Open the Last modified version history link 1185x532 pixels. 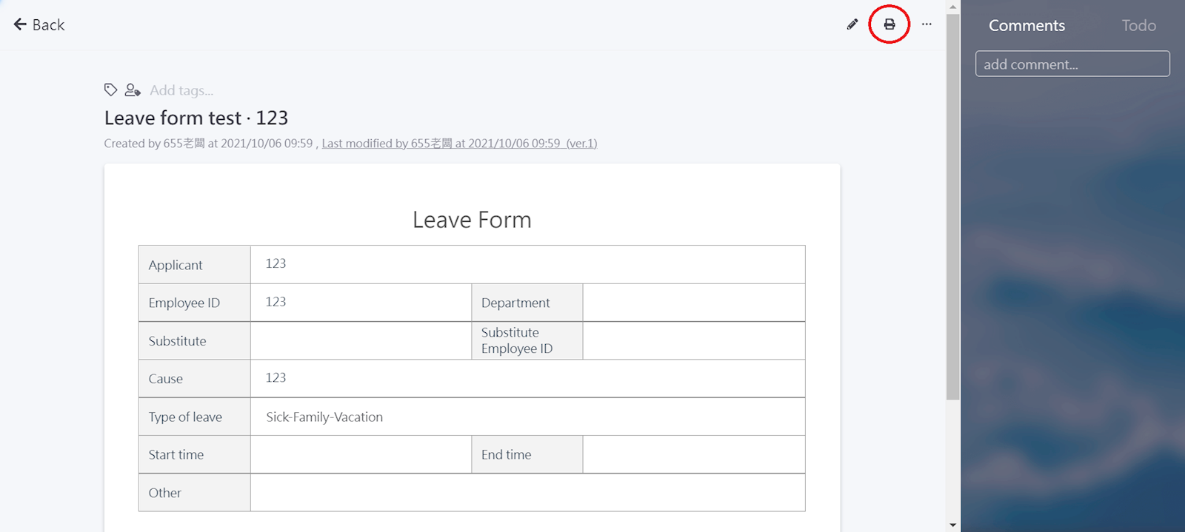coord(459,144)
